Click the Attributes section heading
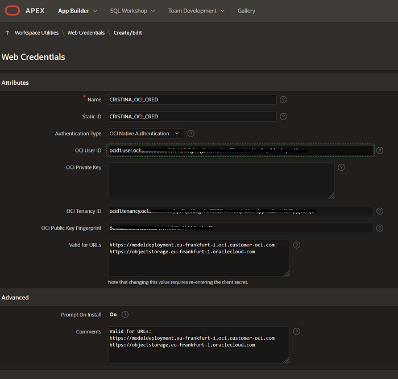 15,83
